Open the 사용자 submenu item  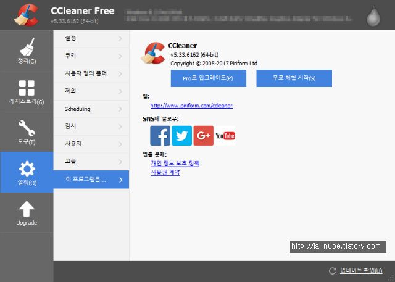point(91,144)
